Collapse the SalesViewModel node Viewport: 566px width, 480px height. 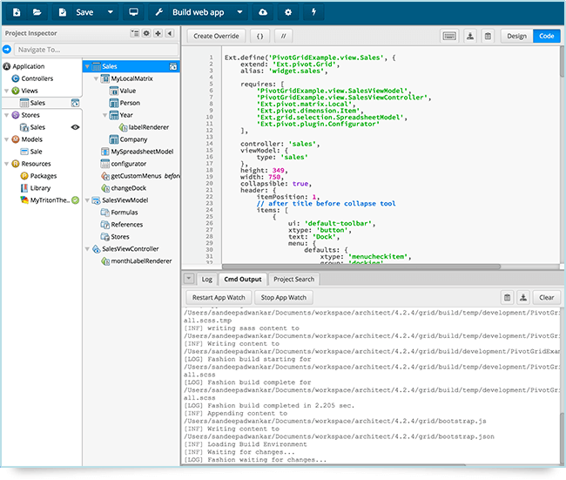coord(87,200)
